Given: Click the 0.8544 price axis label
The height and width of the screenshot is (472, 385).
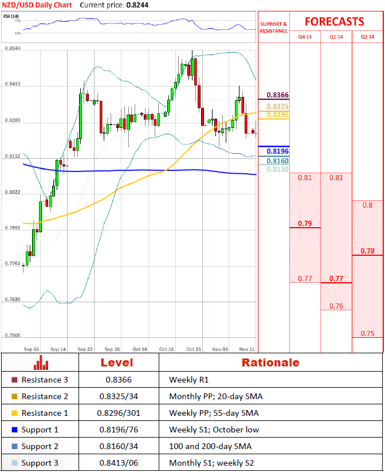Looking at the screenshot, I should (13, 48).
